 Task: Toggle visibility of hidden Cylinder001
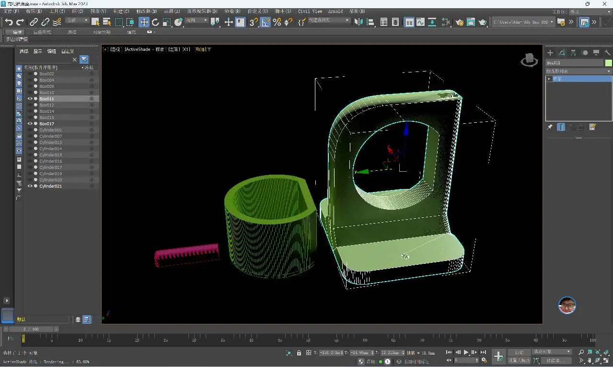[30, 130]
